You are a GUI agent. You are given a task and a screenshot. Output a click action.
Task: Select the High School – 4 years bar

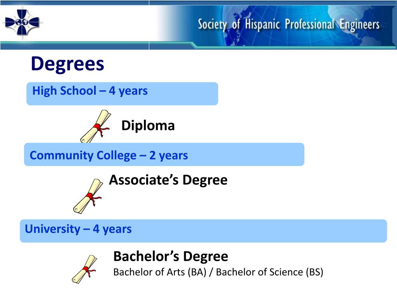coord(122,94)
